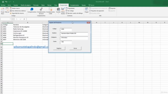
Task: Open the undo history dropdown arrow
Action: 8,2
